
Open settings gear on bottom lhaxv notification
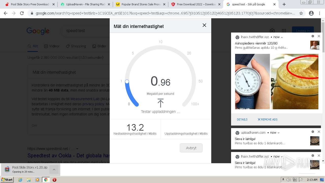pos(313,156)
